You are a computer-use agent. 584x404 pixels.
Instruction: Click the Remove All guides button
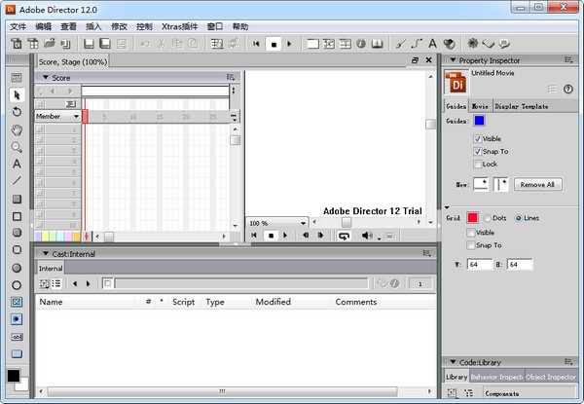coord(536,184)
